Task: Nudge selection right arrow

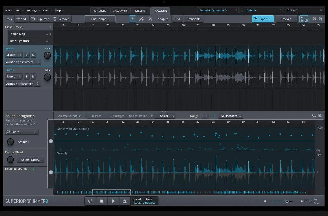Action: click(x=207, y=116)
